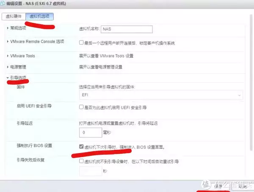Expand the VMware Tools section

[x=8, y=56]
